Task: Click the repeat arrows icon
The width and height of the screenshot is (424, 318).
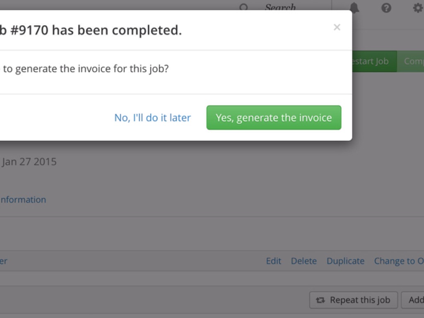Action: 320,300
